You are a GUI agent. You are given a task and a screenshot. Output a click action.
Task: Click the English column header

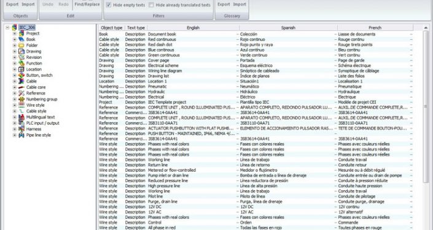(x=193, y=28)
